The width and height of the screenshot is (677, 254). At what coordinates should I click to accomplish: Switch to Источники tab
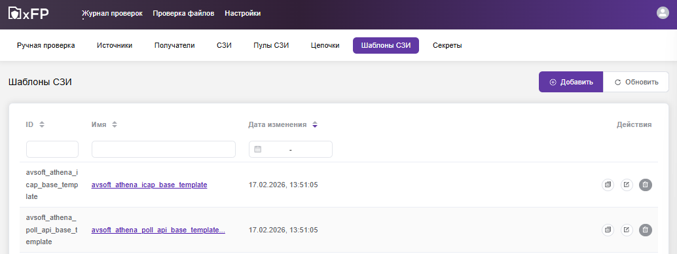[115, 45]
